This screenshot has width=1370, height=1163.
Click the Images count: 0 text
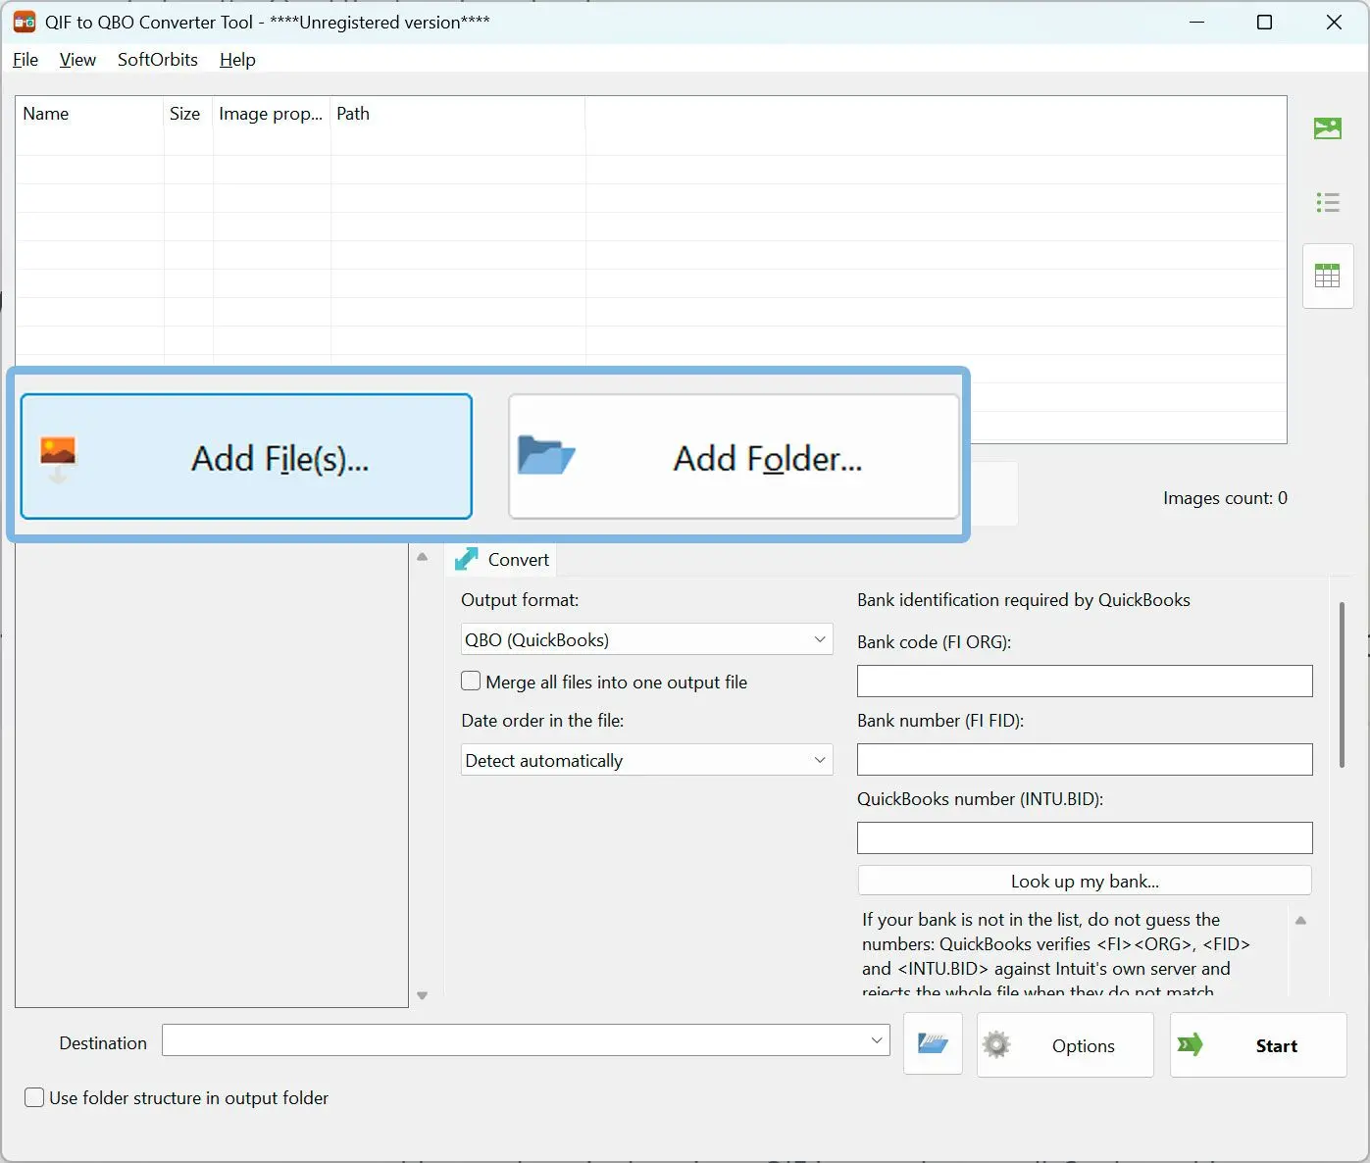point(1225,498)
